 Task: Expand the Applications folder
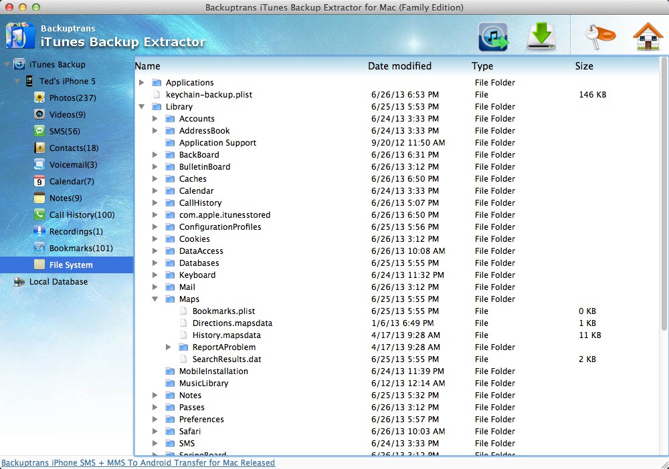pyautogui.click(x=142, y=83)
